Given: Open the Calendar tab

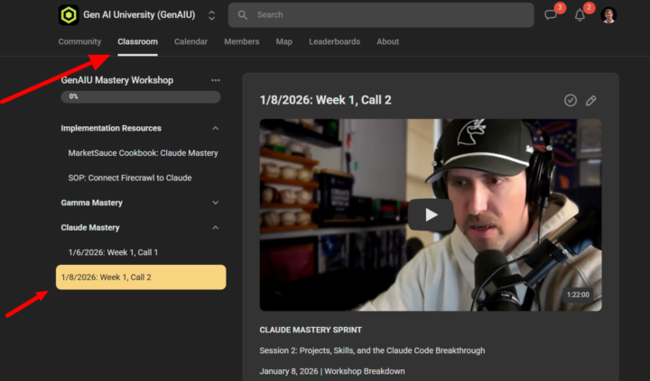Looking at the screenshot, I should coord(190,41).
